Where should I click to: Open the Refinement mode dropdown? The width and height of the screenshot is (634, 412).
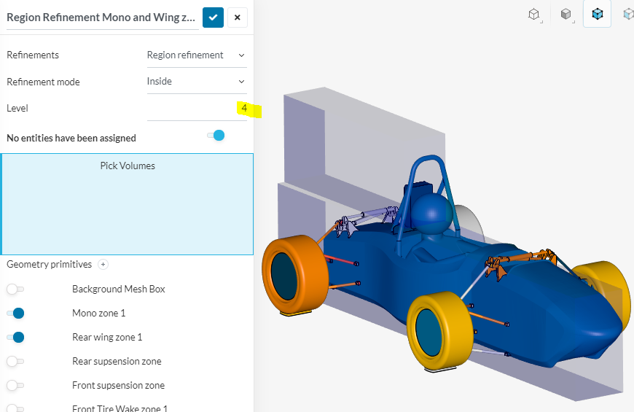click(x=197, y=82)
